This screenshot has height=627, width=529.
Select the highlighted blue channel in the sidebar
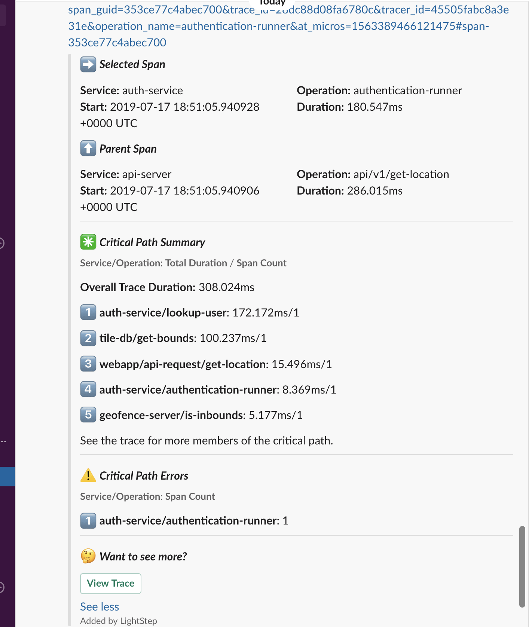click(7, 476)
